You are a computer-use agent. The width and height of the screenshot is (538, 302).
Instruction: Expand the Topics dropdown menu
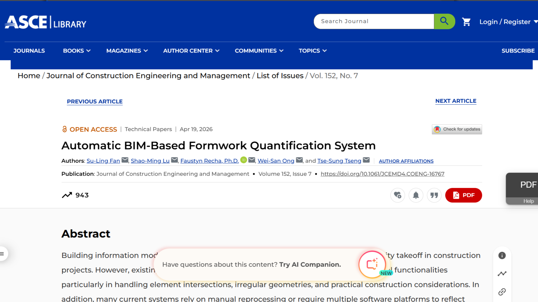click(312, 51)
